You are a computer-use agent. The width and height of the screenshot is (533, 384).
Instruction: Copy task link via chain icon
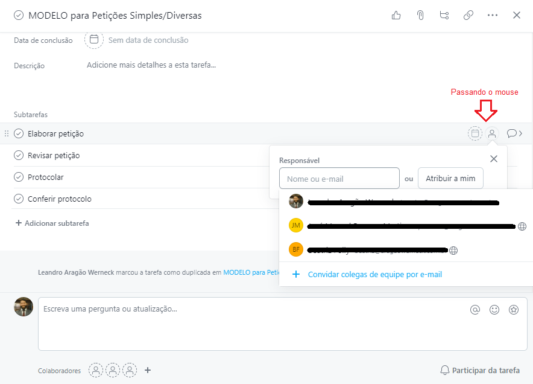pos(468,16)
